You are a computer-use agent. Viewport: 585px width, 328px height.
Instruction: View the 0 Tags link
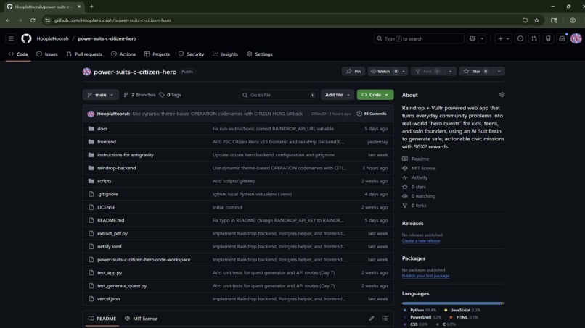pyautogui.click(x=170, y=95)
